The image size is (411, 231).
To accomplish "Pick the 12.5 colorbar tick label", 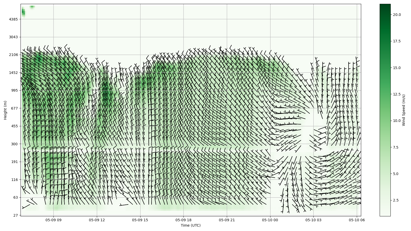I will [x=397, y=94].
